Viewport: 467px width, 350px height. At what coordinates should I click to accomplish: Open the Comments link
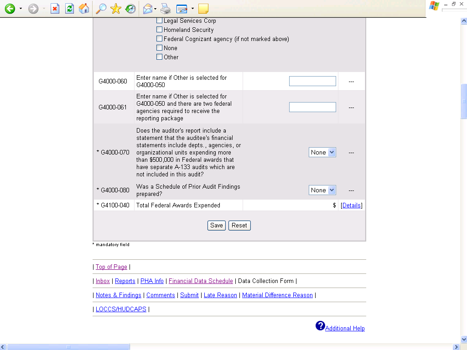(x=161, y=295)
